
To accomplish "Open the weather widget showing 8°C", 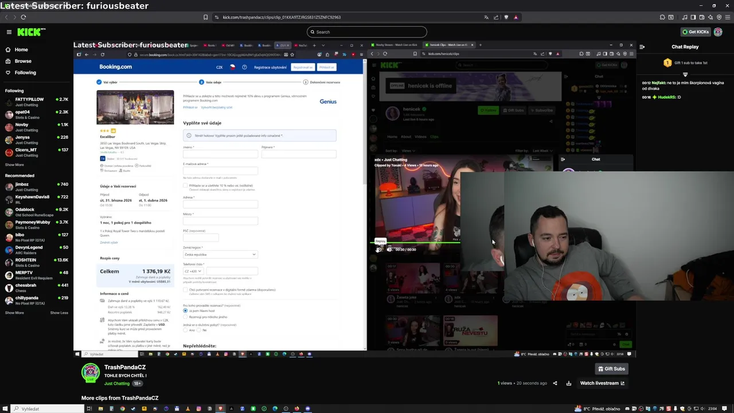I will click(x=598, y=408).
